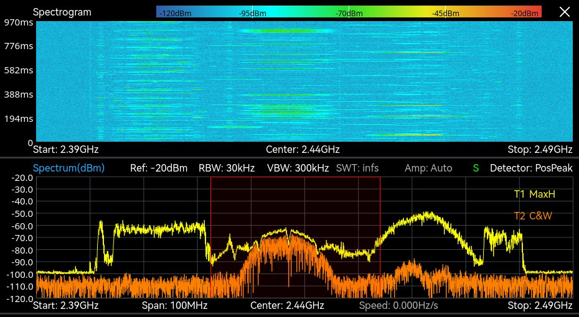The image size is (579, 317).
Task: Click the 388ms time axis label
Action: click(19, 94)
